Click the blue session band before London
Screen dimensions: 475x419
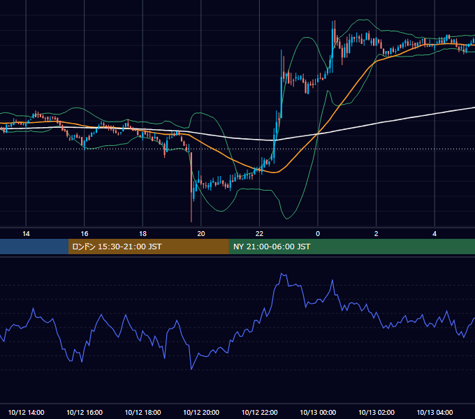click(x=34, y=247)
